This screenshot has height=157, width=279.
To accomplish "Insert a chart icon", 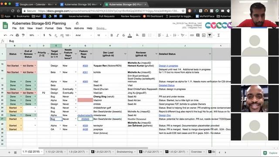I will pyautogui.click(x=204, y=35).
